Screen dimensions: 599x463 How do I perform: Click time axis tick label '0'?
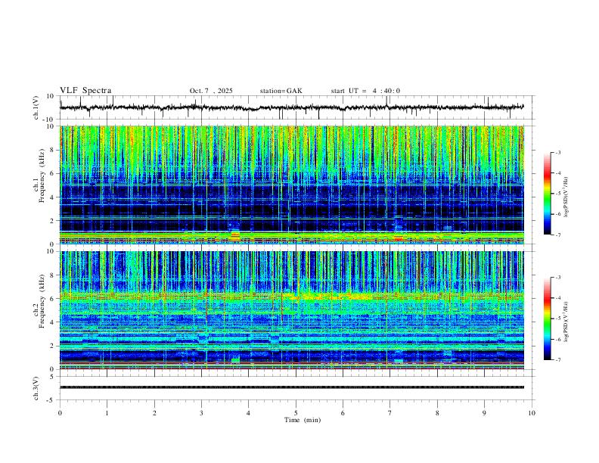[x=60, y=413]
